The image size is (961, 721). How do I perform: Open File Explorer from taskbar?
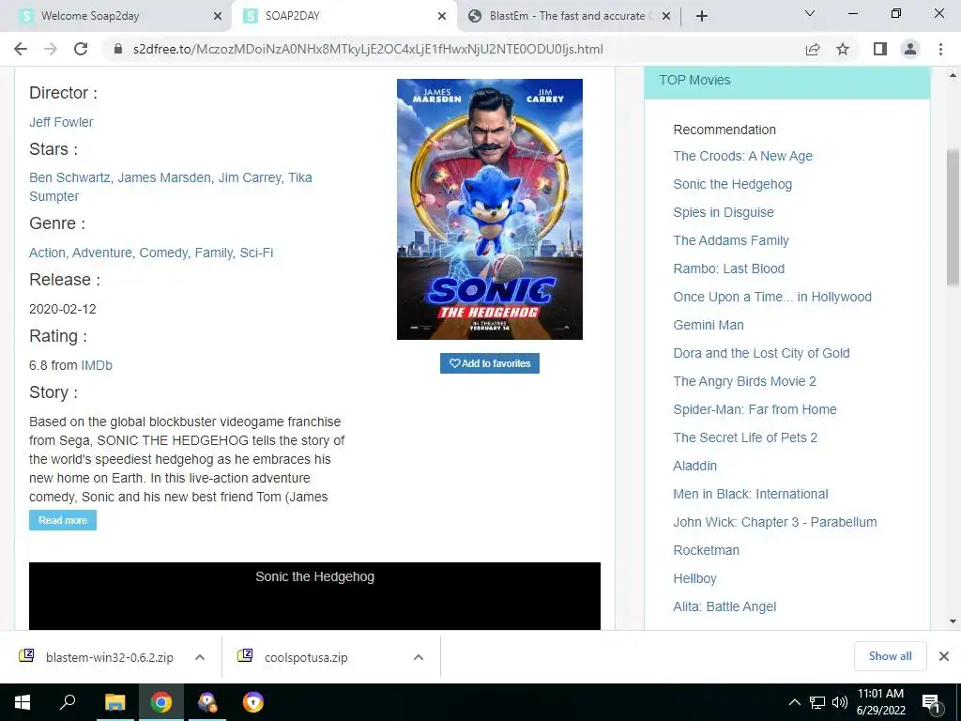pyautogui.click(x=114, y=702)
